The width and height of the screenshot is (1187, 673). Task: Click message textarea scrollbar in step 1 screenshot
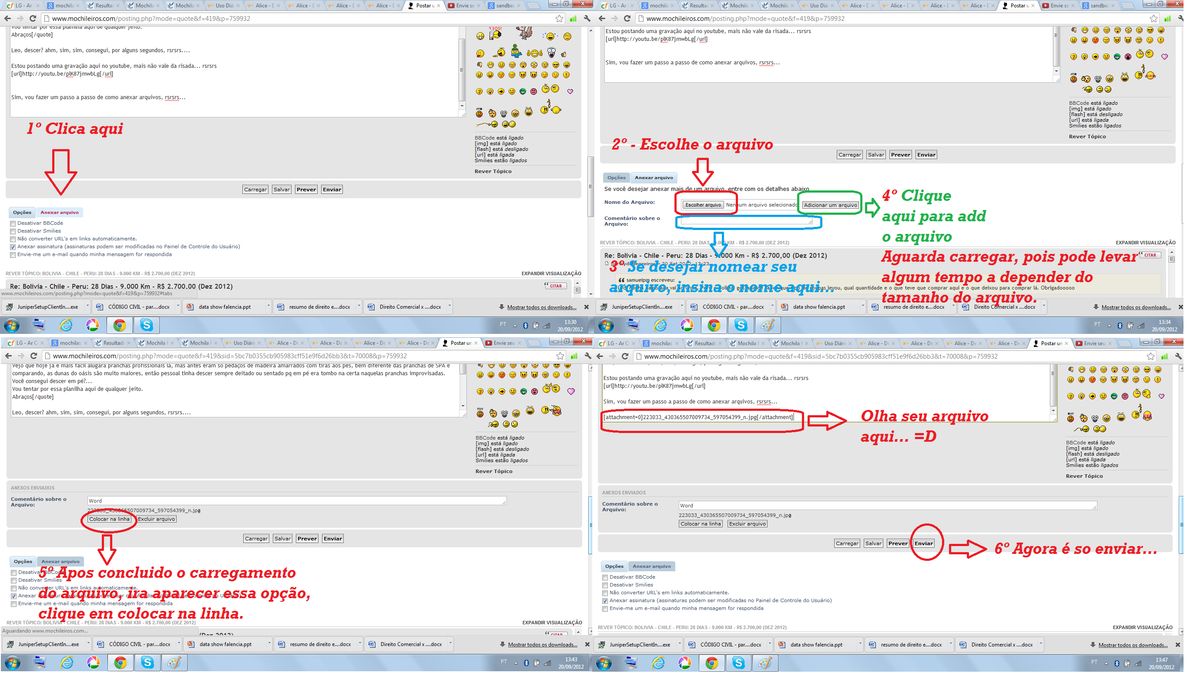[x=462, y=69]
